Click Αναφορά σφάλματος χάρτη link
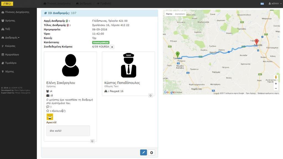This screenshot has height=159, width=283. click(x=268, y=93)
